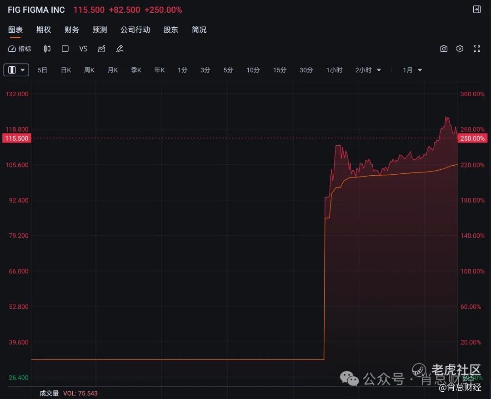Click the VOL: 75.543 value

tap(80, 393)
